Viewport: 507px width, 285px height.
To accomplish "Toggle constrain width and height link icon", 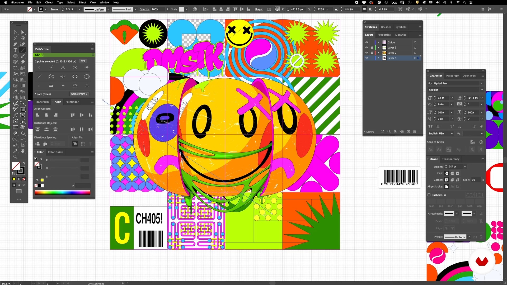I will coord(364,9).
